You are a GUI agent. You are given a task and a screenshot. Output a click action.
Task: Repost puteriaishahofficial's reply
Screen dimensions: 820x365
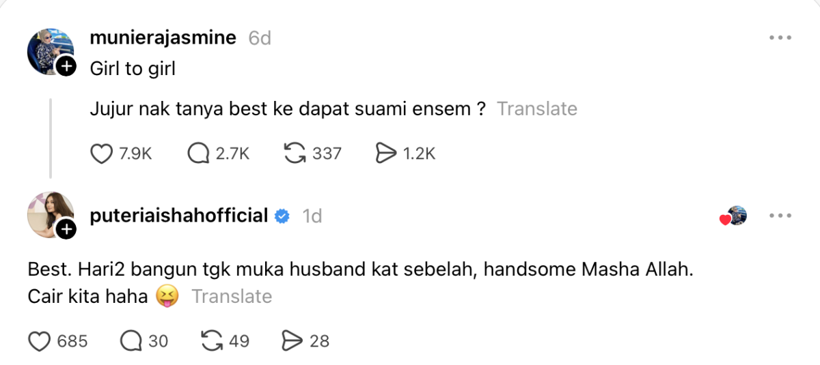[x=213, y=340]
